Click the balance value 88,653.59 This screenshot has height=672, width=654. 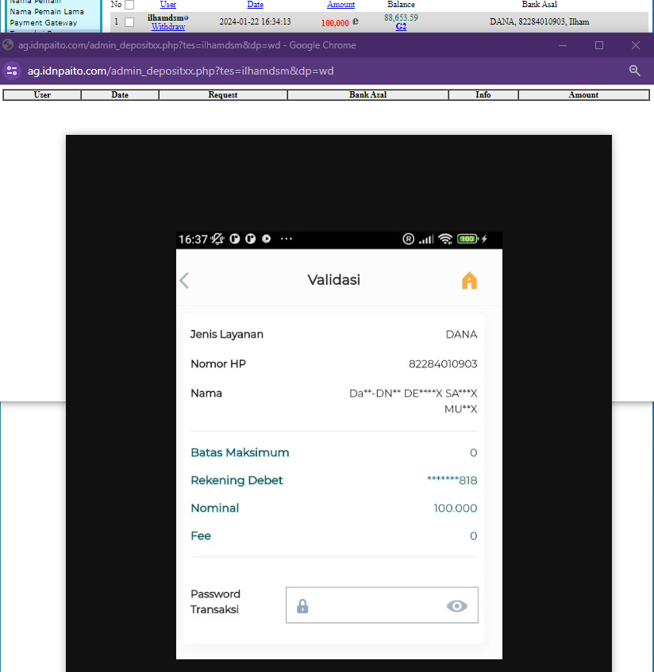[x=401, y=17]
